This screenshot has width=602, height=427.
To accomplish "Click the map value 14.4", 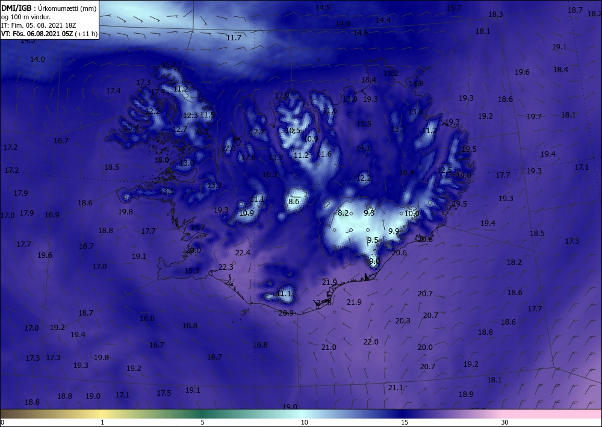I will click(383, 20).
